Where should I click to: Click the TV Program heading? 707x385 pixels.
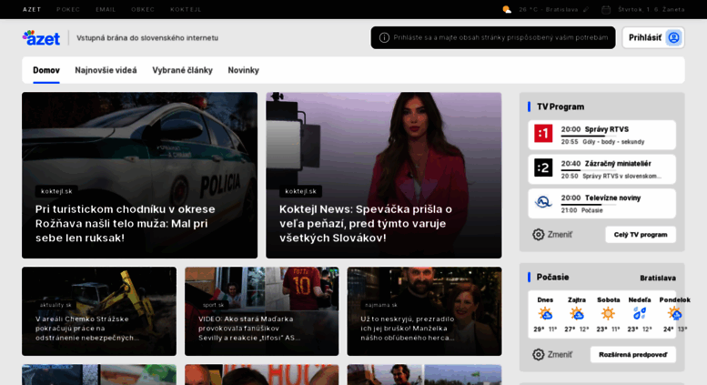(561, 106)
